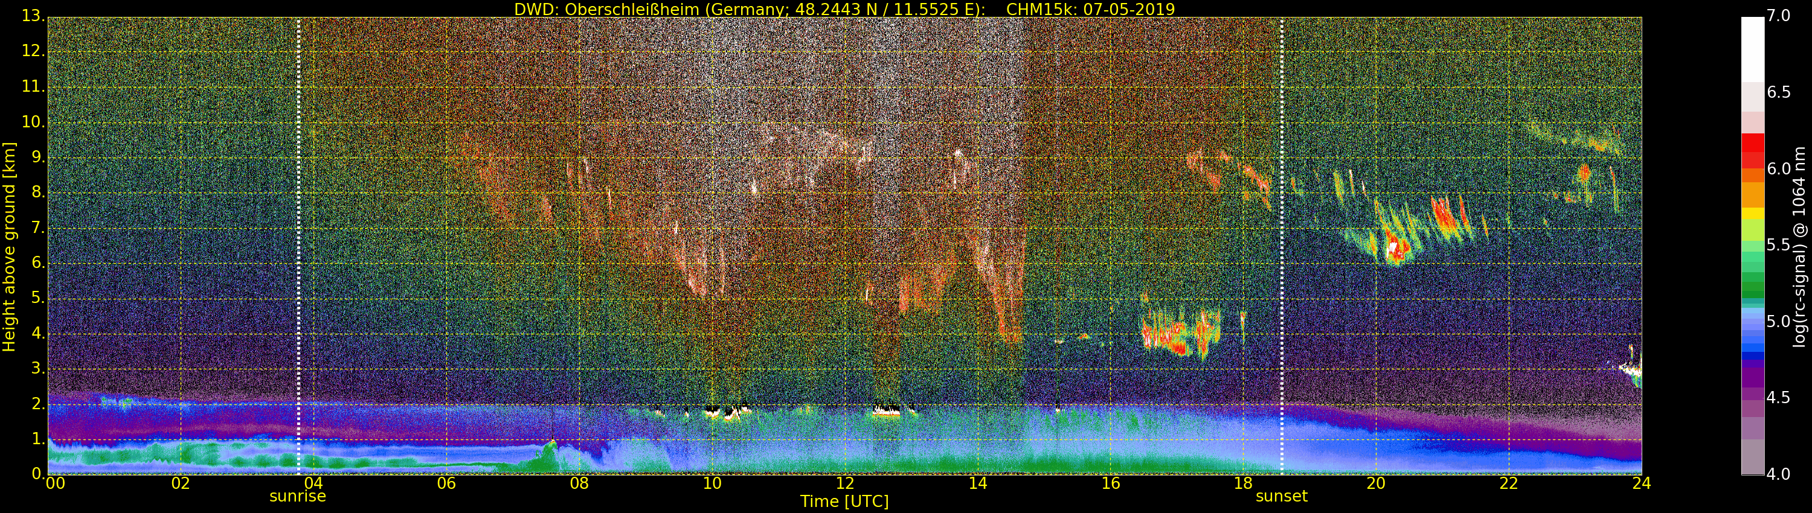Click the '5.5' colorbar tick value
The height and width of the screenshot is (513, 1812).
tap(1778, 244)
